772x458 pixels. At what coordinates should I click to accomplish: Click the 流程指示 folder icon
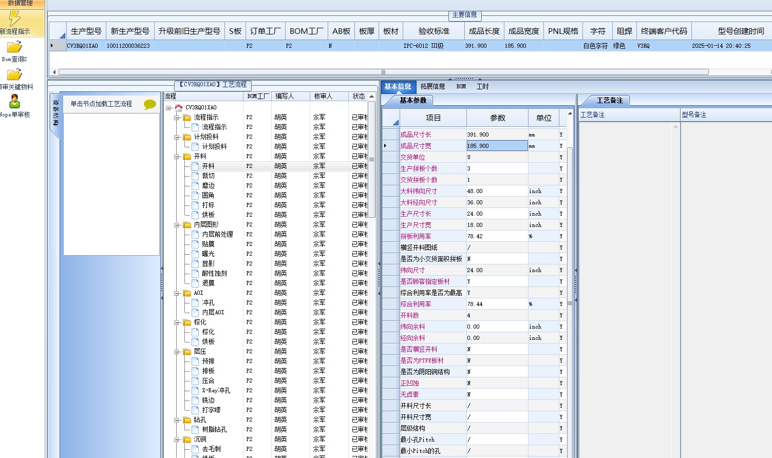tap(187, 118)
